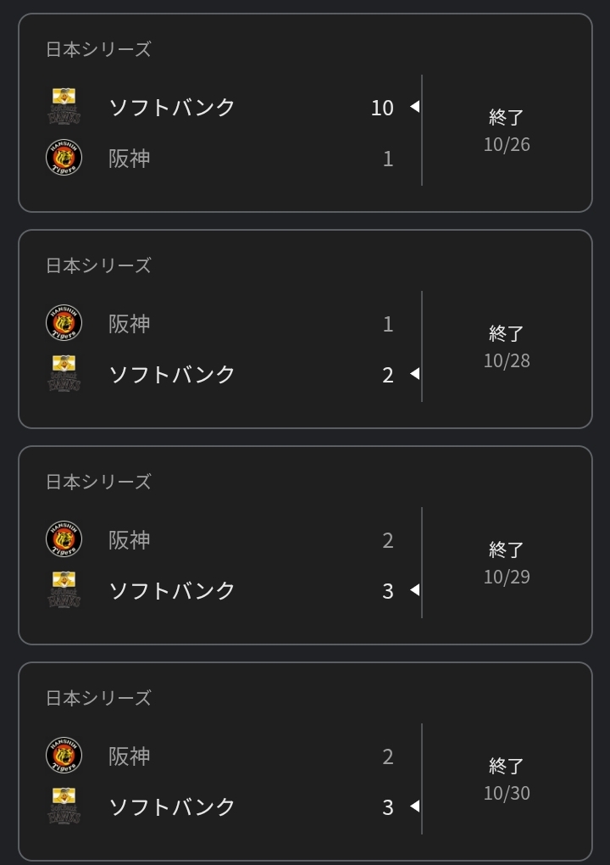Select ソフトバンク team name in the 10/26 game
Image resolution: width=610 pixels, height=865 pixels.
[172, 108]
